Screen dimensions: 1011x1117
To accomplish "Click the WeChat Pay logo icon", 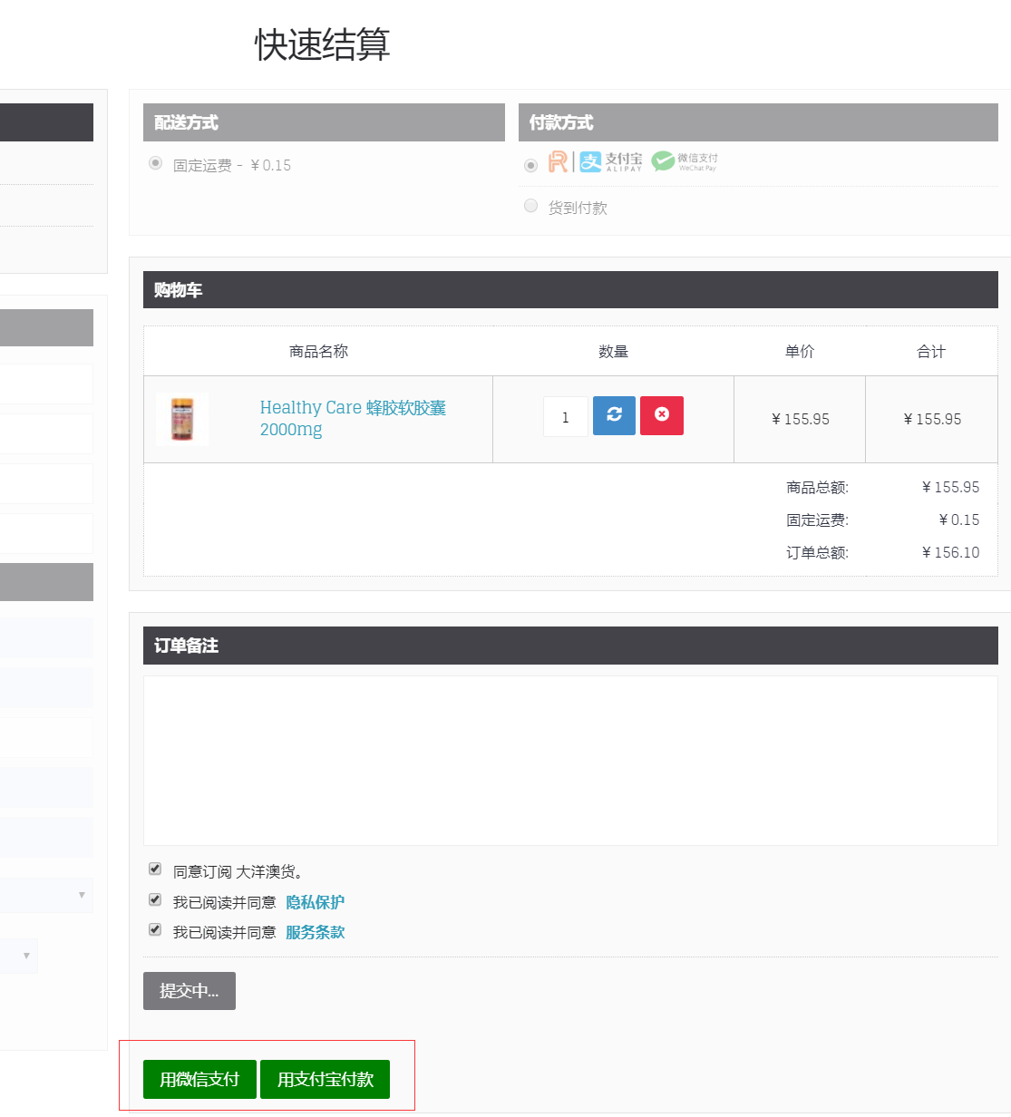I will pyautogui.click(x=685, y=161).
